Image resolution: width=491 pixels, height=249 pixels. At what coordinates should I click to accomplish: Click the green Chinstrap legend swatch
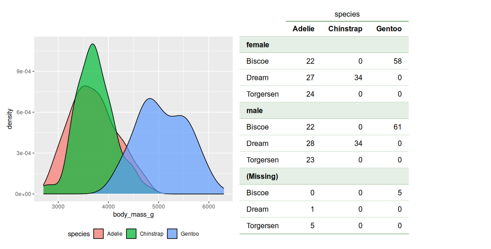[x=131, y=233]
